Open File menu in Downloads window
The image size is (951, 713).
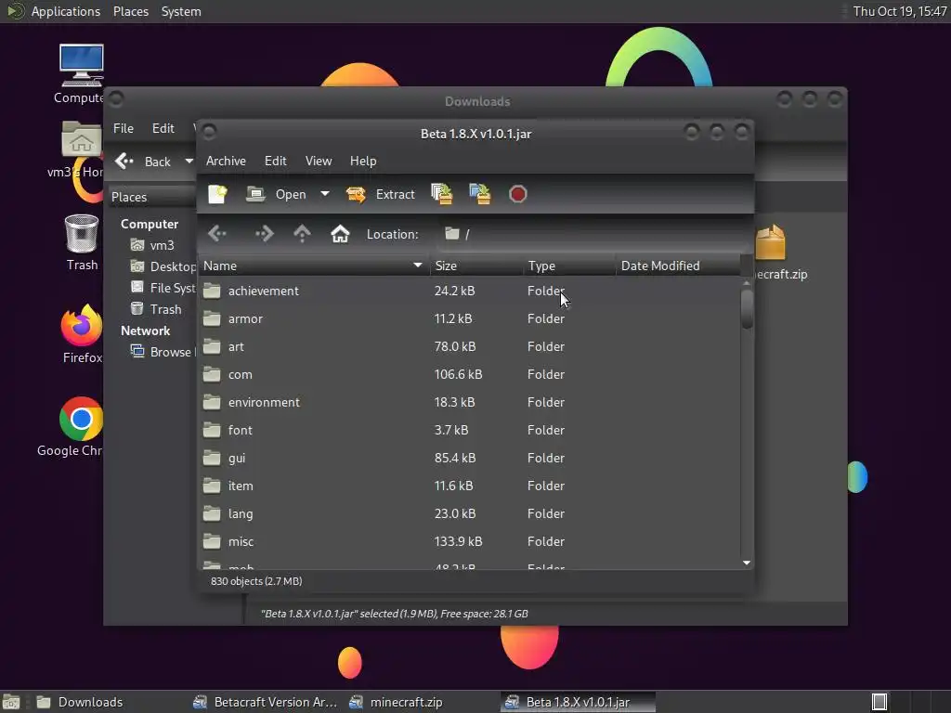124,128
